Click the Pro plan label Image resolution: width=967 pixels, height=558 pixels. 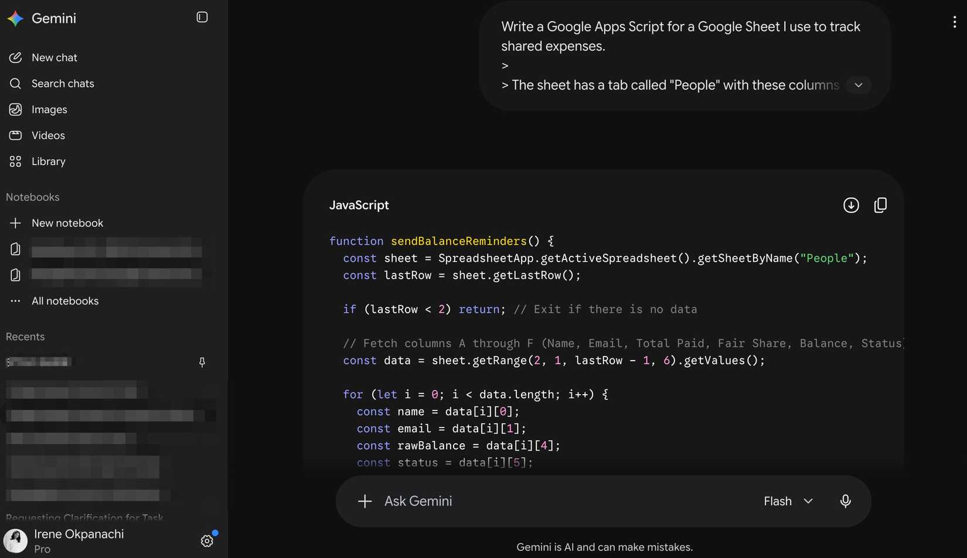(x=42, y=549)
